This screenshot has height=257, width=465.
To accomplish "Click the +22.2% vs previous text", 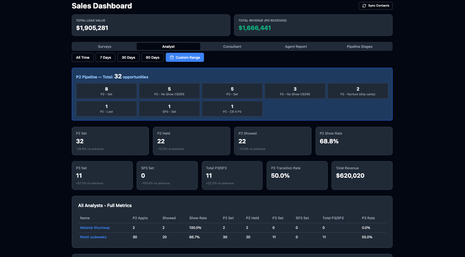I will pos(220,183).
